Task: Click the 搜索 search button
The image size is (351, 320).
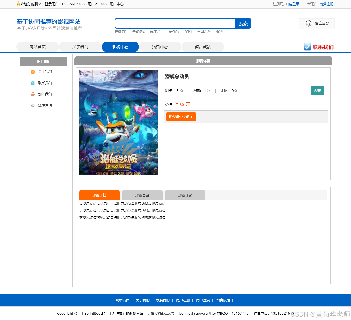Action: pos(243,23)
